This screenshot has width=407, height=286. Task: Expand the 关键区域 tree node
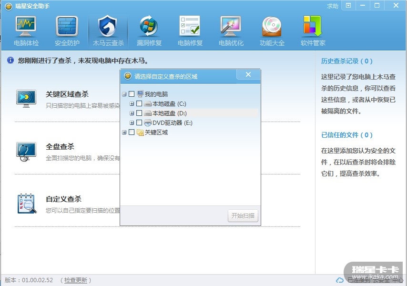[124, 133]
